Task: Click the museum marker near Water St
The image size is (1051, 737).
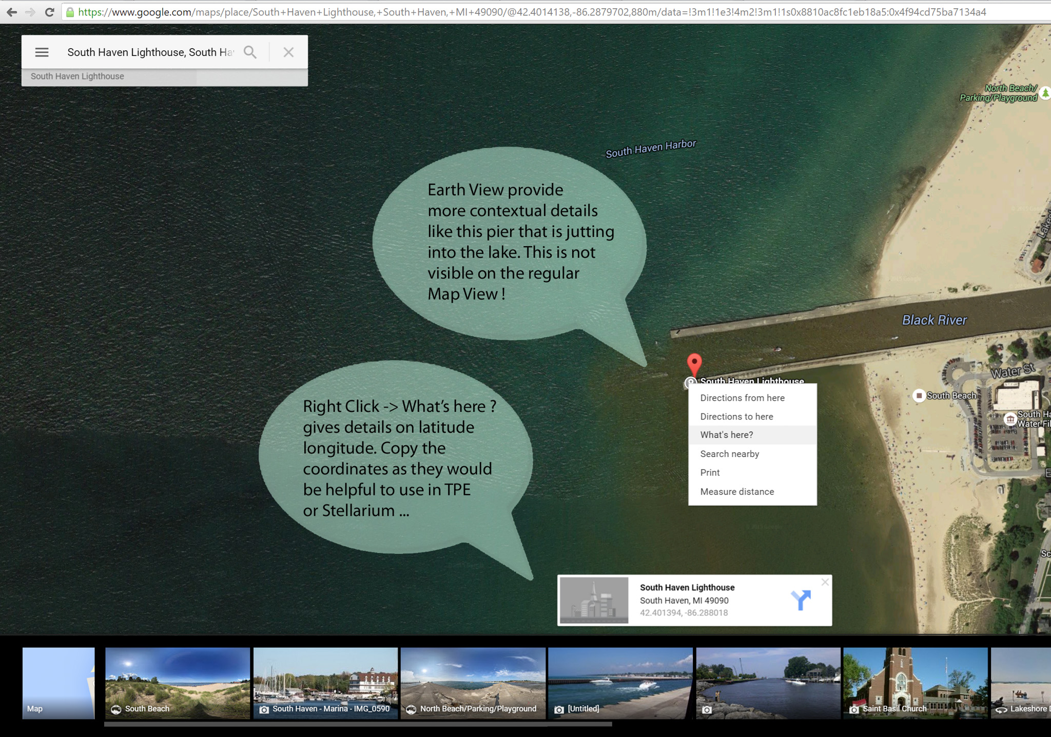Action: (1010, 419)
